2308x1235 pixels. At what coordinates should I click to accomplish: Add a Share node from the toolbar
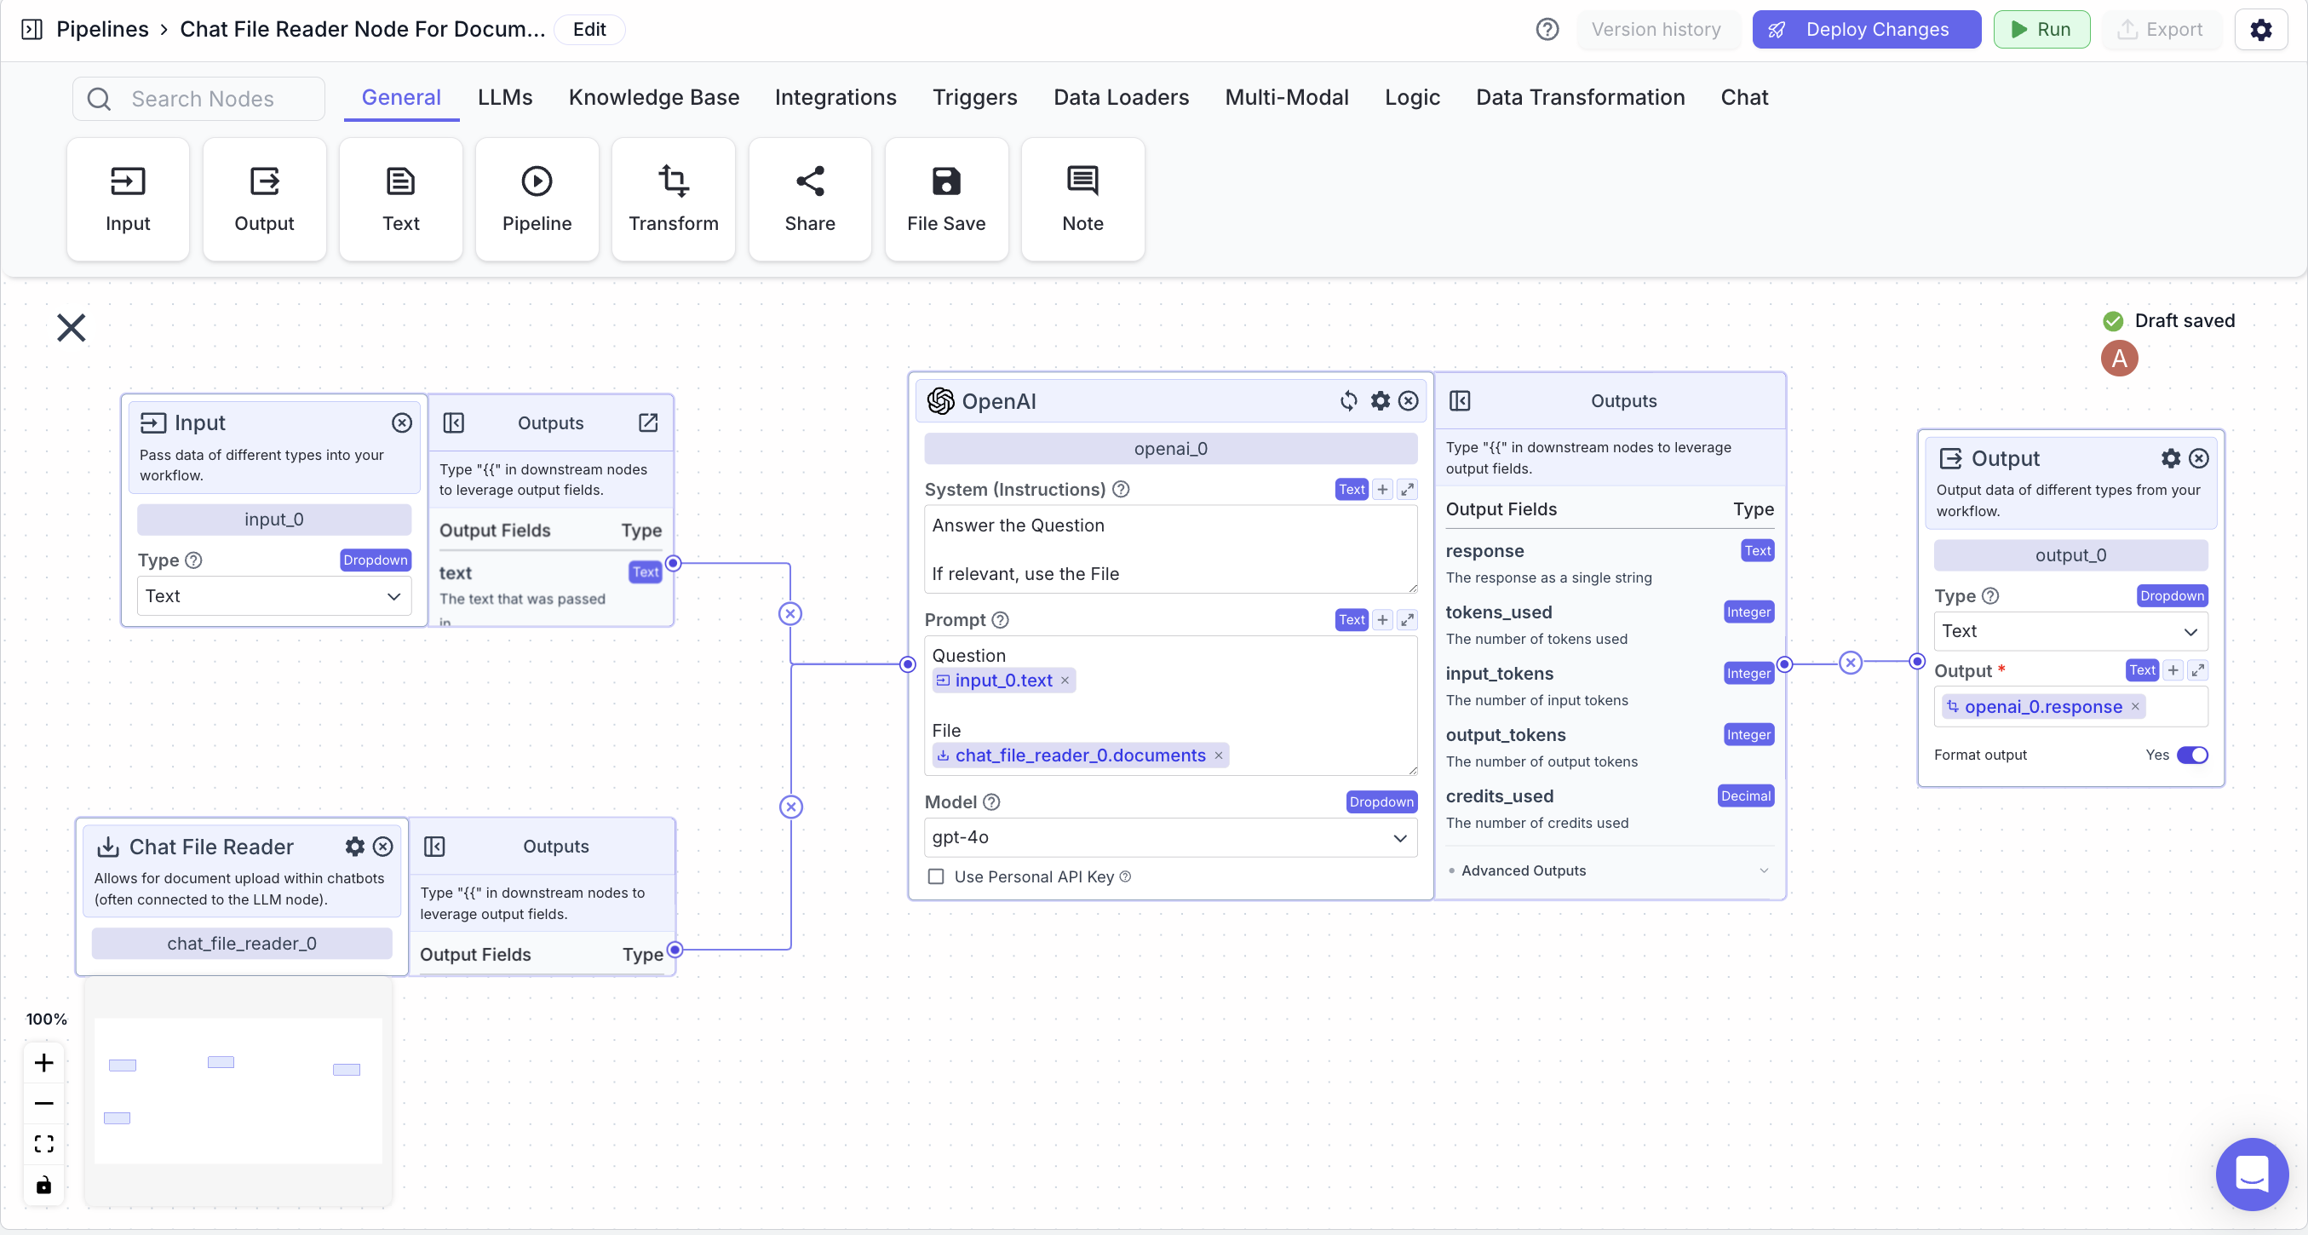[x=809, y=199]
